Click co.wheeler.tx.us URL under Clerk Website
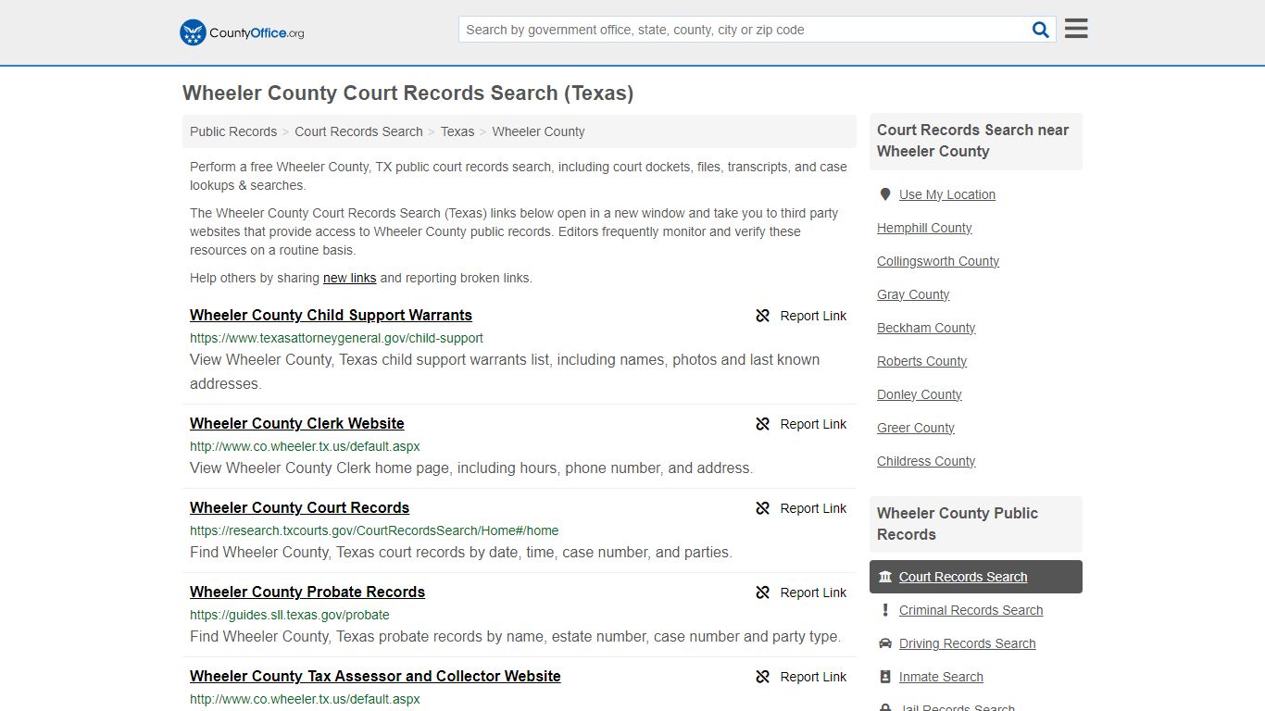Screen dimensions: 1265x711 [305, 446]
